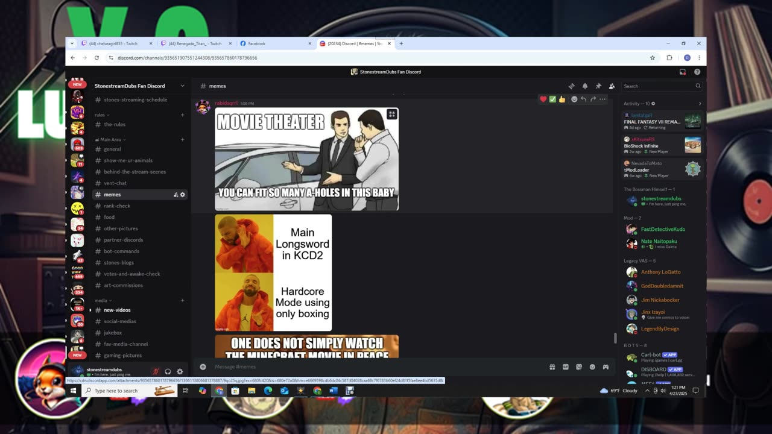Open a new browser tab

(401, 43)
